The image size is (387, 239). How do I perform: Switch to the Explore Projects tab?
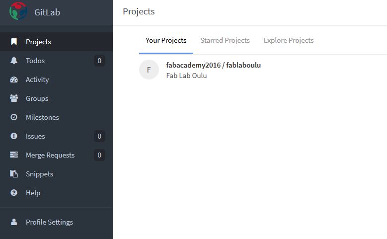tap(289, 40)
